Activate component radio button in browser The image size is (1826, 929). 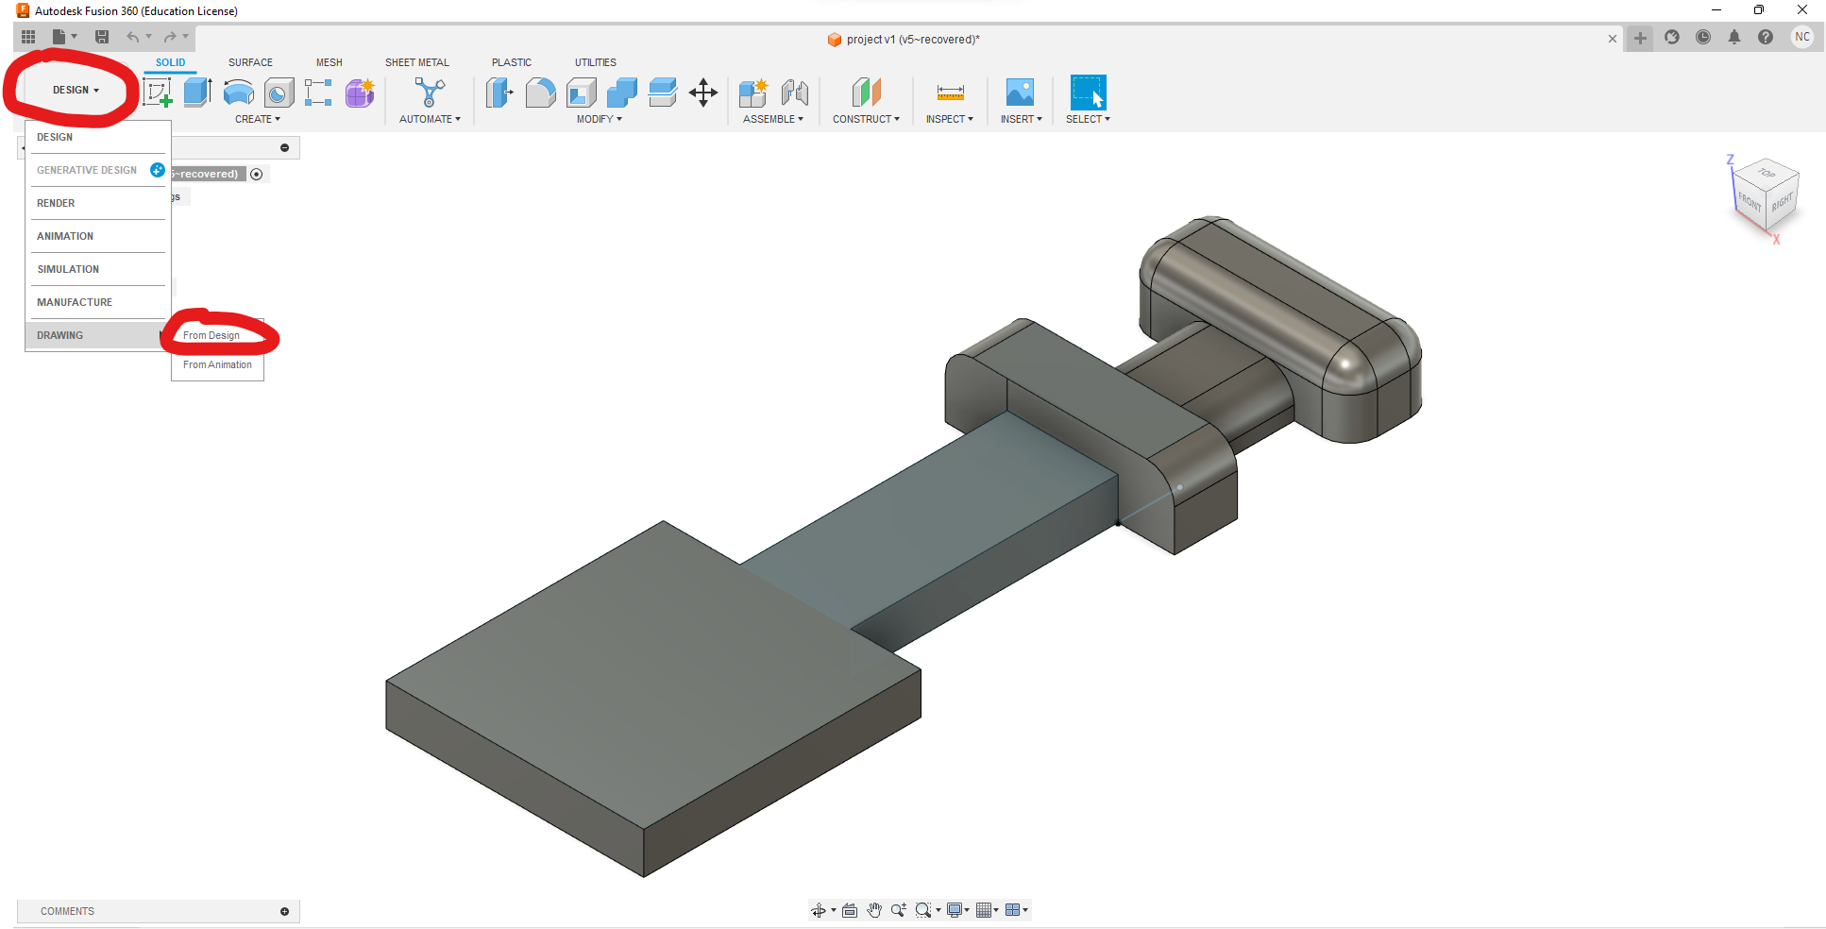(x=256, y=174)
